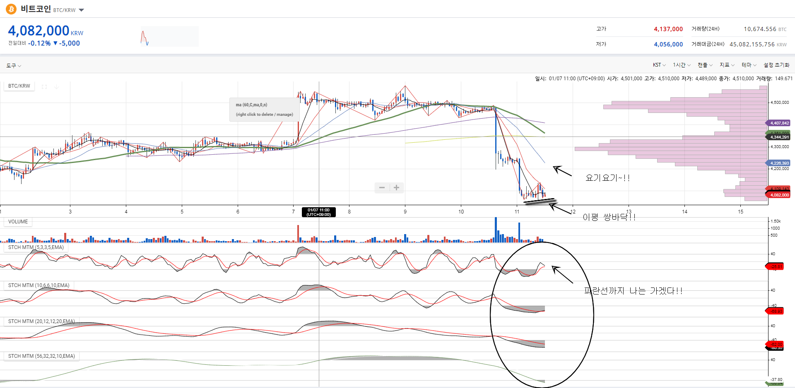795x388 pixels.
Task: Click the purple 4,407,842 price axis tag
Action: pyautogui.click(x=779, y=123)
